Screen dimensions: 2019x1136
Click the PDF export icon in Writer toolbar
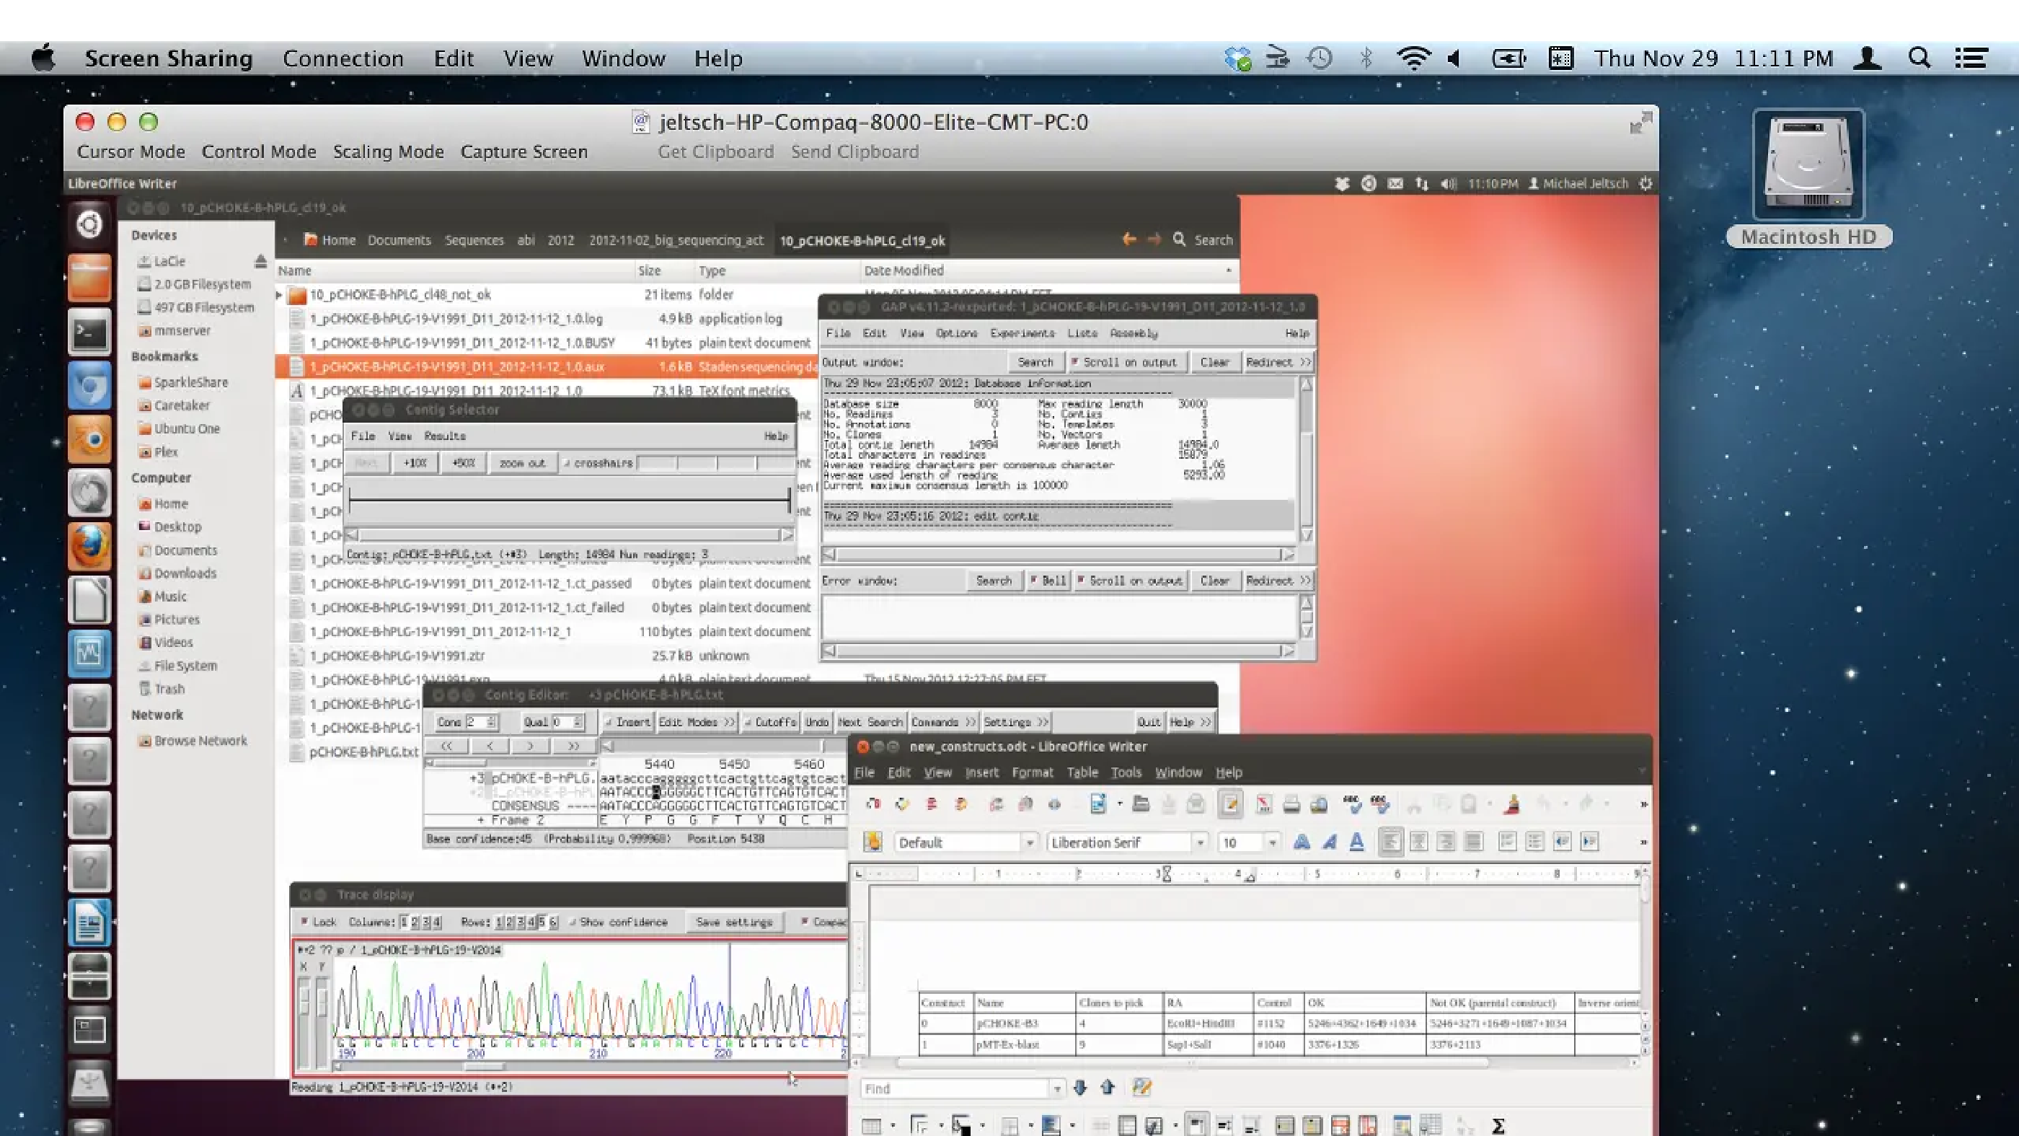click(1263, 803)
